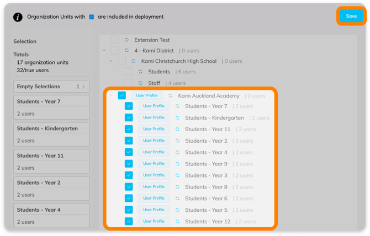
Task: Click sync icon for Students - Year 7 row
Action: click(177, 106)
